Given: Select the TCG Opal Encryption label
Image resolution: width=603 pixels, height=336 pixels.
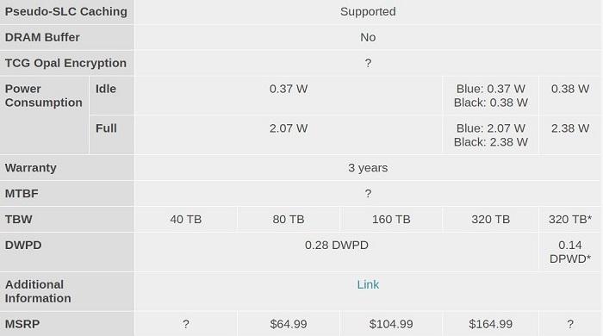Looking at the screenshot, I should (x=67, y=63).
